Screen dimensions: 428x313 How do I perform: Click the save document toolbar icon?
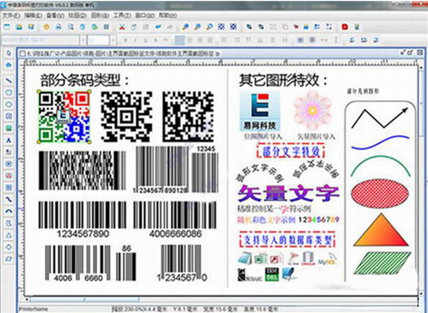coord(31,27)
